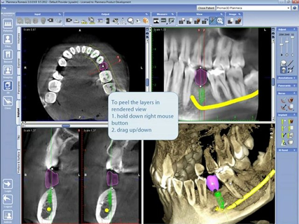299x224 pixels.
Task: Open the Patients module in left sidebar
Action: (7, 24)
